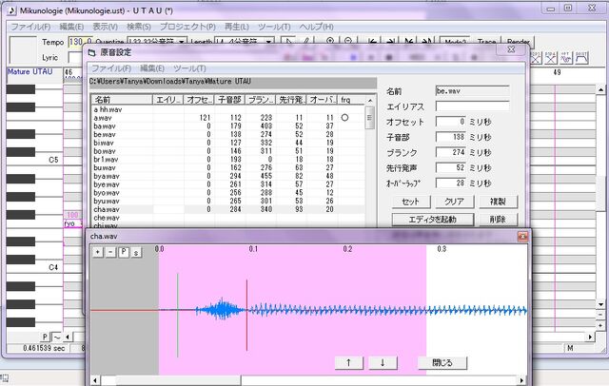
Task: Click the エイリアス input field
Action: pos(472,106)
